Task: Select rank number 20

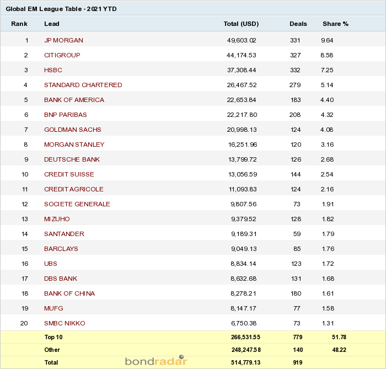Action: point(24,323)
